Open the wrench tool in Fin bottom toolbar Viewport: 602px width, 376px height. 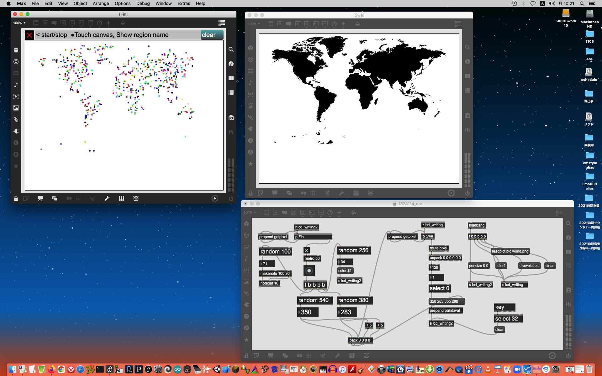point(107,198)
